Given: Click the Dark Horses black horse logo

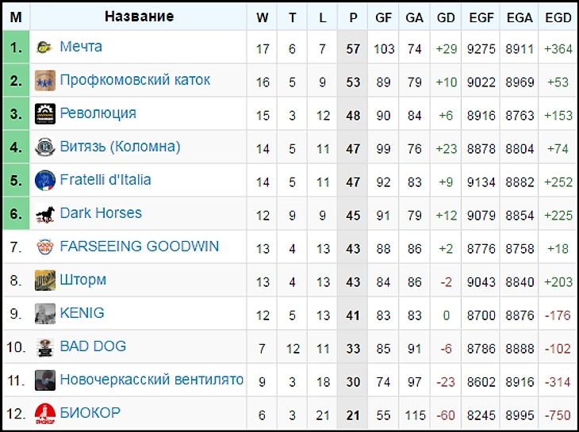Looking at the screenshot, I should [x=45, y=214].
